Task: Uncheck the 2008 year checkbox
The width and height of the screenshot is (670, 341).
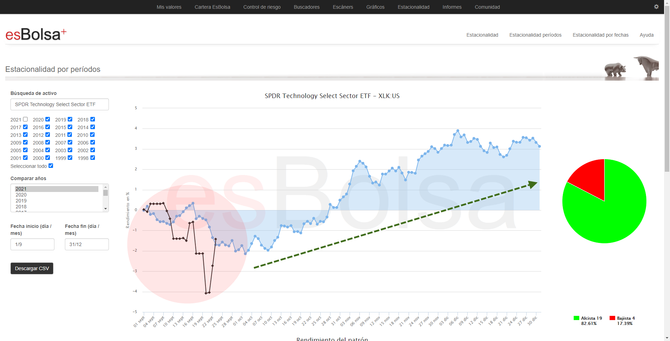Action: coord(47,142)
